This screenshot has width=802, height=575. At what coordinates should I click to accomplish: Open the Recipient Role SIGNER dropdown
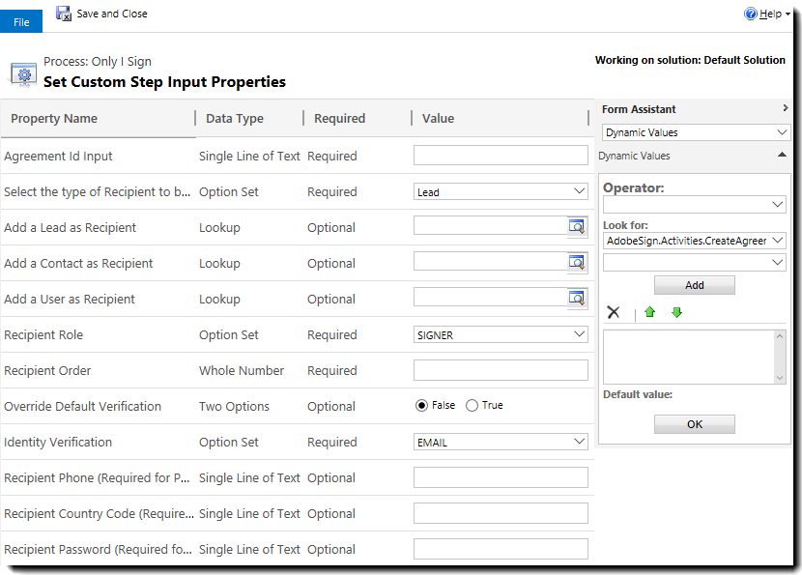coord(501,334)
